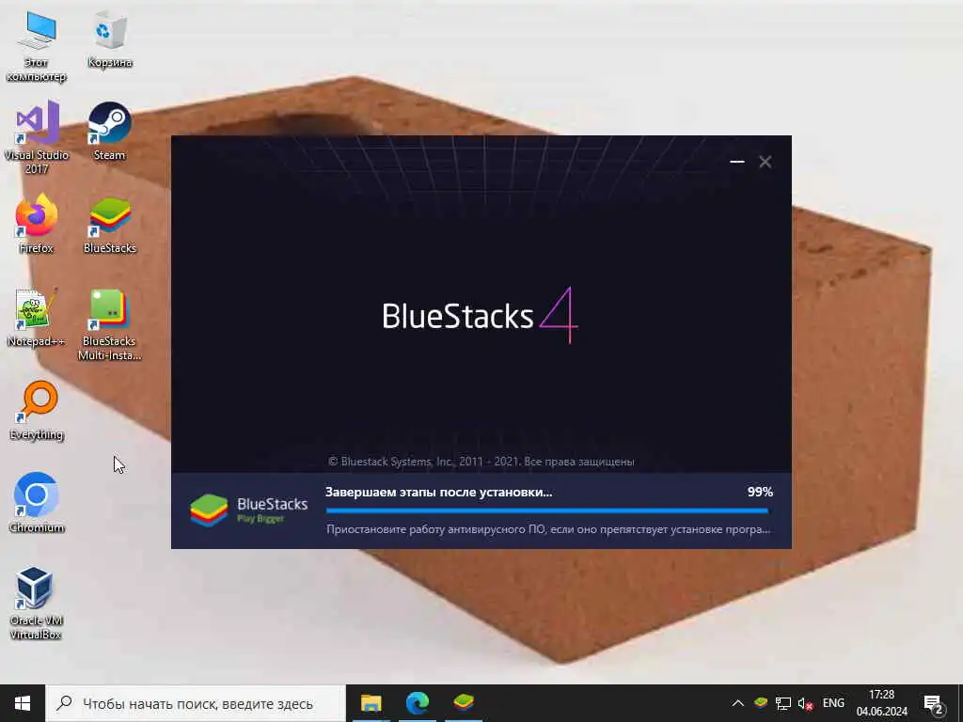963x722 pixels.
Task: Minimize the BlueStacks installer window
Action: (737, 162)
